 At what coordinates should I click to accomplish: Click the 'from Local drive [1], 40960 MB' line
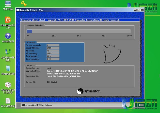coord(63,74)
